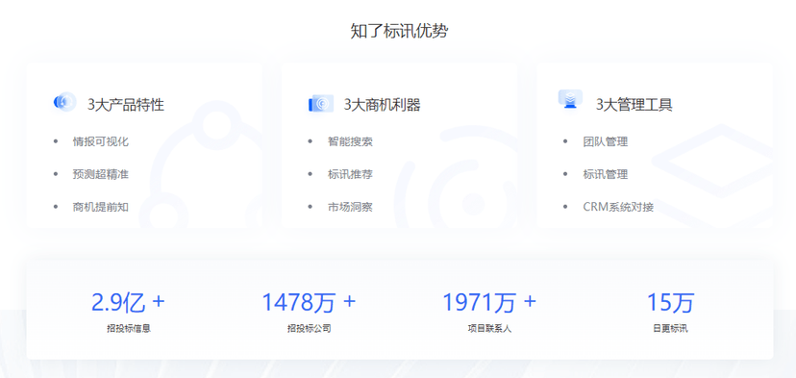Click the 商机提前知 list item
The image size is (796, 378).
(x=101, y=207)
